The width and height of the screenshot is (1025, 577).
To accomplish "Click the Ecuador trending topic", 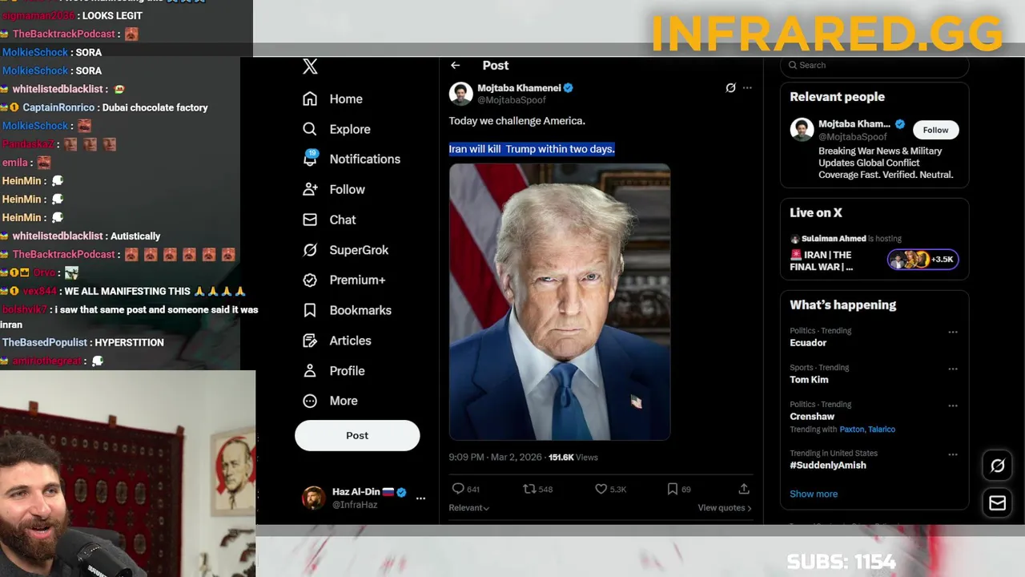I will tap(808, 343).
